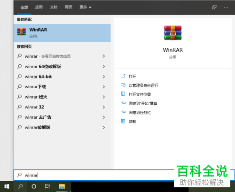Select the winrar 去广告 suggestion
Image resolution: width=235 pixels, height=192 pixels.
62,117
